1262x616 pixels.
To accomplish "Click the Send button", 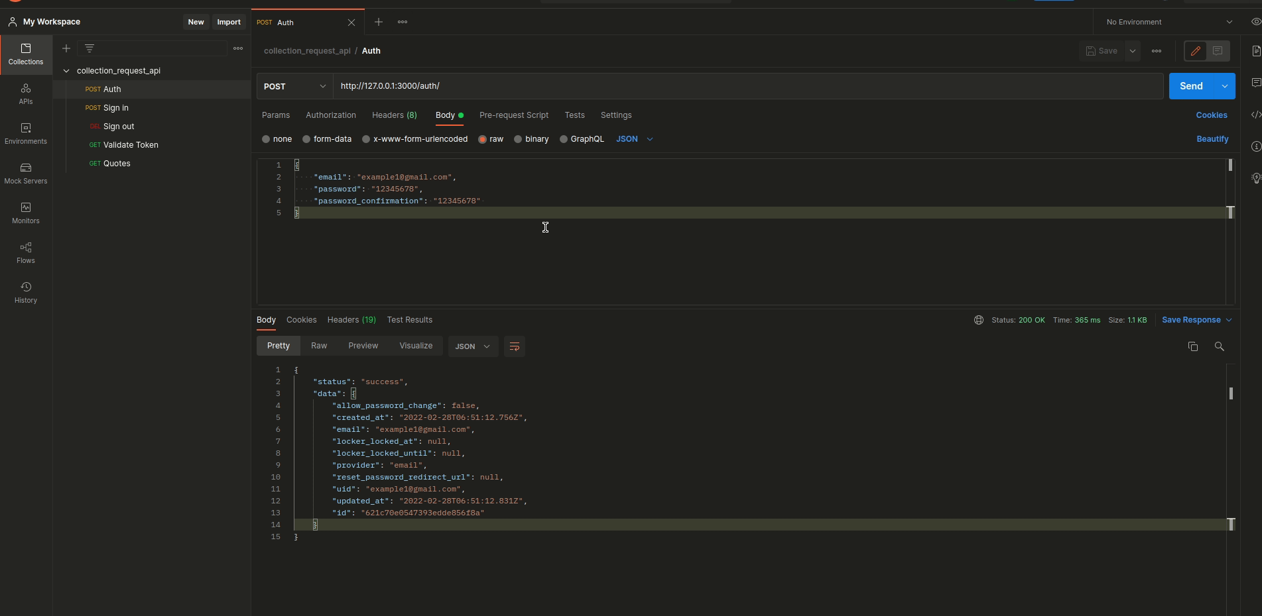I will coord(1192,86).
